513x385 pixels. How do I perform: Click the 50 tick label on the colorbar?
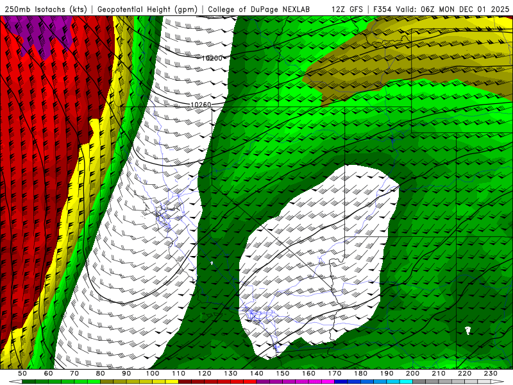pos(22,373)
